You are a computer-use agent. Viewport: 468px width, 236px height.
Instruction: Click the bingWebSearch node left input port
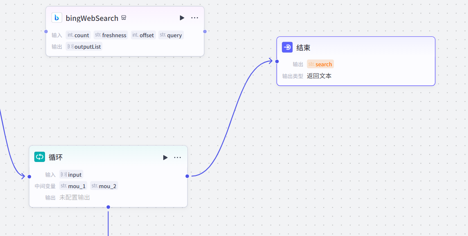[x=46, y=31]
